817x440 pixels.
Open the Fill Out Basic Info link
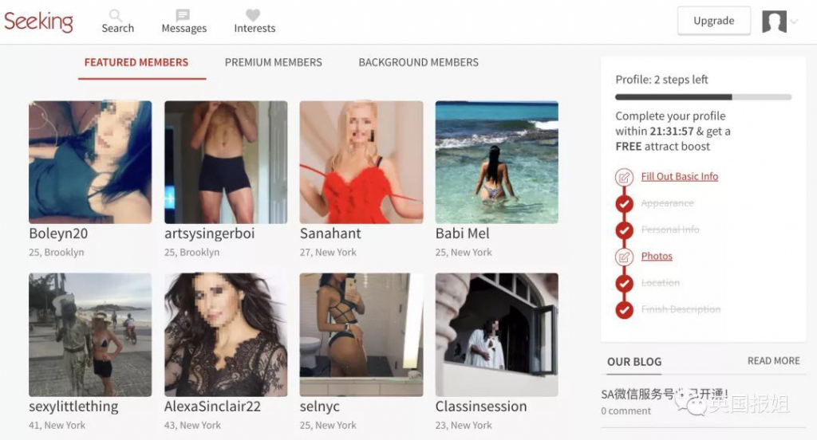pos(680,176)
